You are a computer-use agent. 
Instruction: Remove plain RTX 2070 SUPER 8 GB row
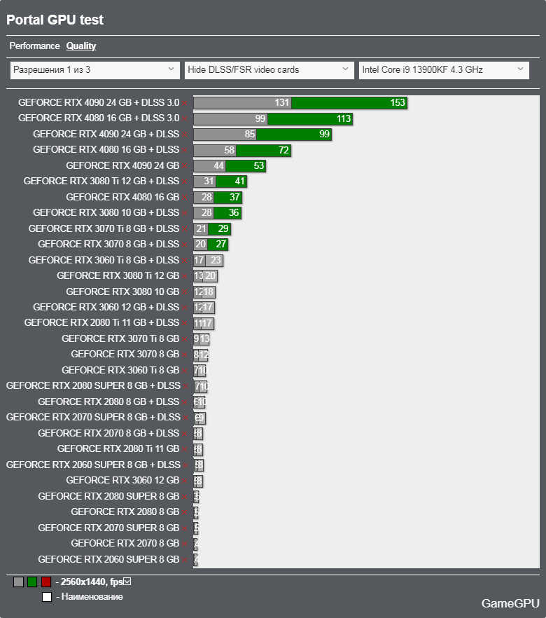click(185, 528)
